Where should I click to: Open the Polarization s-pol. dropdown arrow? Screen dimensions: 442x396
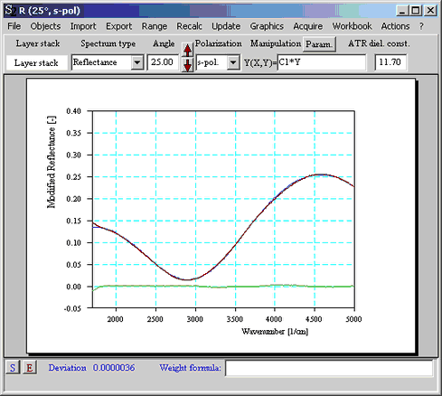(x=233, y=62)
